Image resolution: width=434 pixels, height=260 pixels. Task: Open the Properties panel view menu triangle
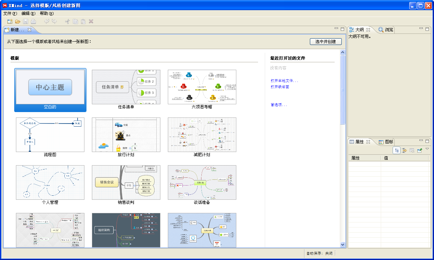click(427, 150)
